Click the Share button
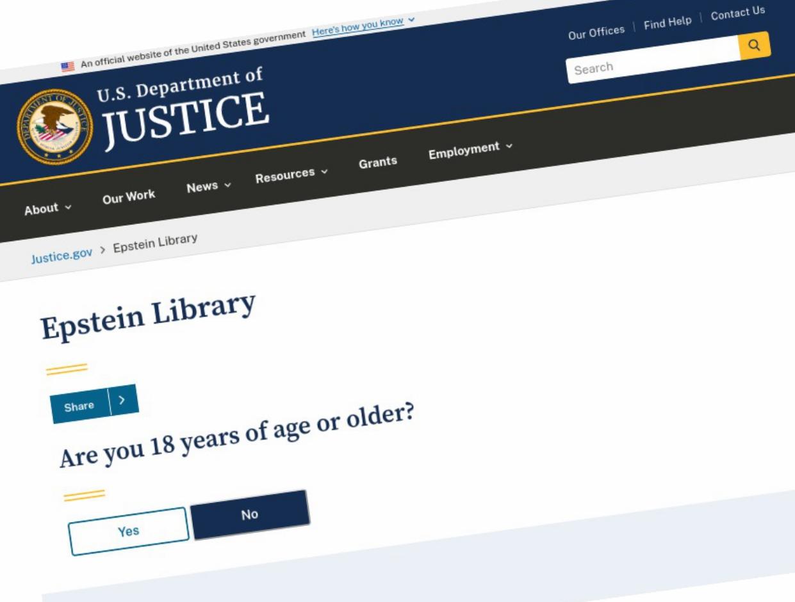 pyautogui.click(x=79, y=406)
